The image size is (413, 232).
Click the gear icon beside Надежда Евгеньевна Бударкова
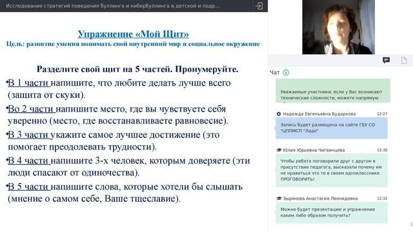(279, 114)
